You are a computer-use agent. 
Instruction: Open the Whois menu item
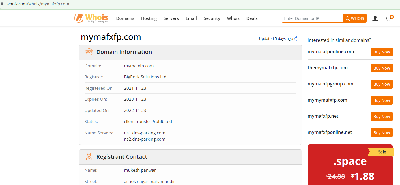click(233, 18)
